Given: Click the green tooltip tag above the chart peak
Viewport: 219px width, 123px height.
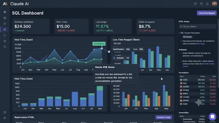Looking at the screenshot, I should (x=99, y=44).
